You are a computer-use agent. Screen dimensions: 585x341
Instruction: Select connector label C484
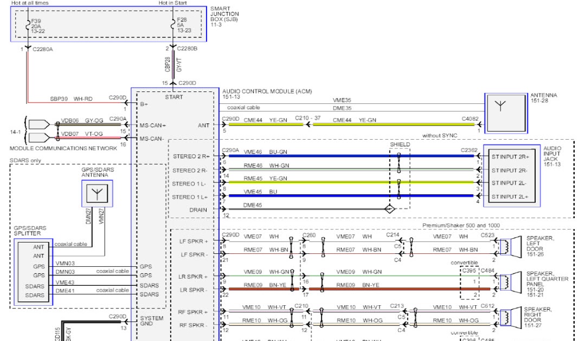pos(487,271)
